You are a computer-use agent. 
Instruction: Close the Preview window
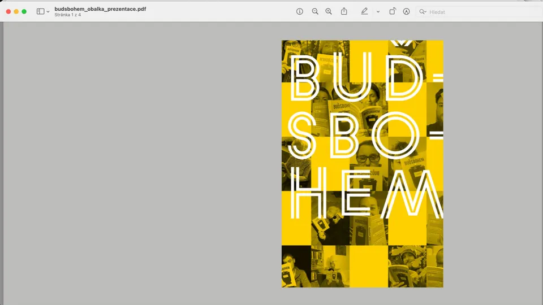pyautogui.click(x=8, y=11)
